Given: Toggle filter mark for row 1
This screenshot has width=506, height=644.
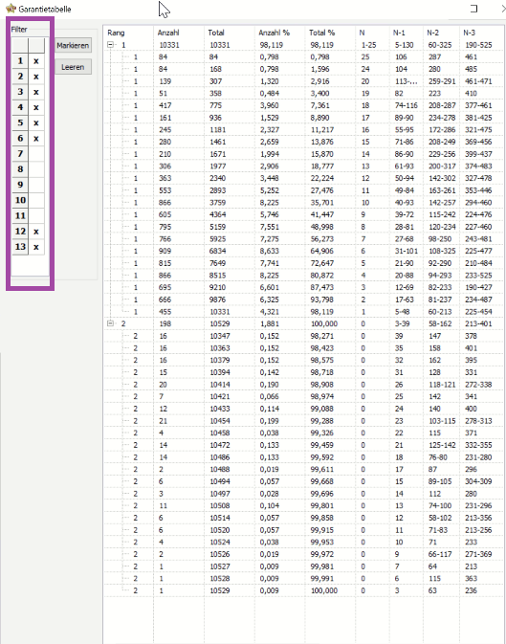Looking at the screenshot, I should [36, 61].
